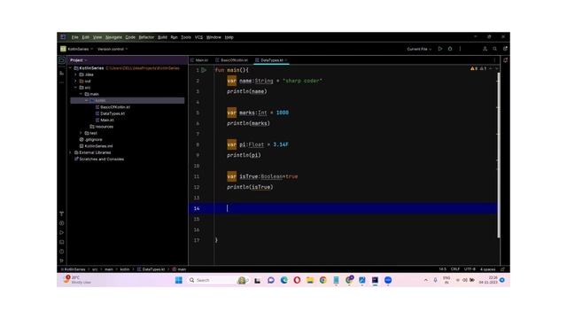Select DataTypes.kt in project tree
The width and height of the screenshot is (567, 319).
pyautogui.click(x=110, y=113)
